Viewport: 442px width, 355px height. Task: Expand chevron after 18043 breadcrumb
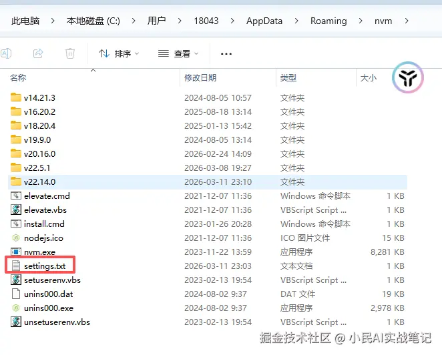tap(232, 21)
